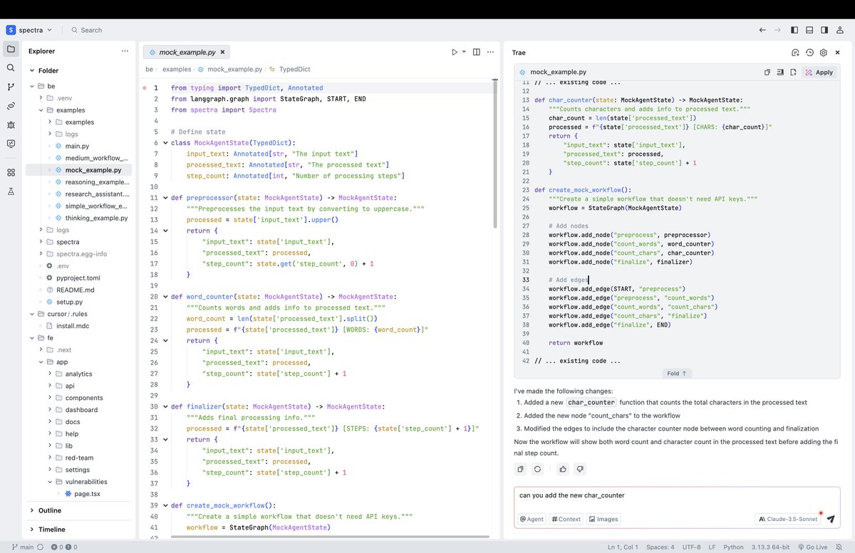This screenshot has height=553, width=855.
Task: Collapse the be folder in Explorer
Action: pyautogui.click(x=32, y=86)
